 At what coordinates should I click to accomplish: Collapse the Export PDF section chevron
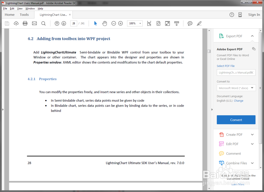click(252, 36)
